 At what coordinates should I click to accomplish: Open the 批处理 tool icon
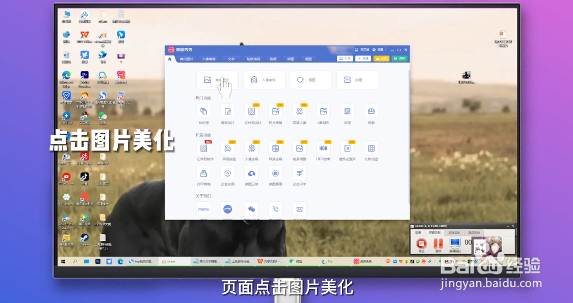[203, 111]
